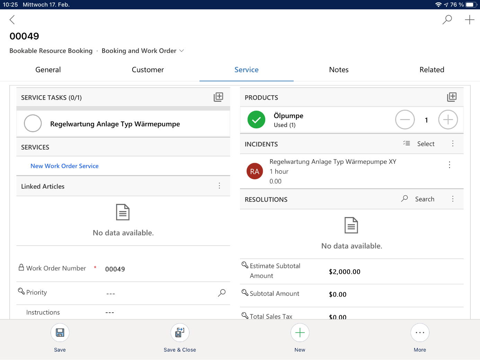The image size is (480, 360).
Task: Add a new Service Task entry
Action: pyautogui.click(x=218, y=97)
